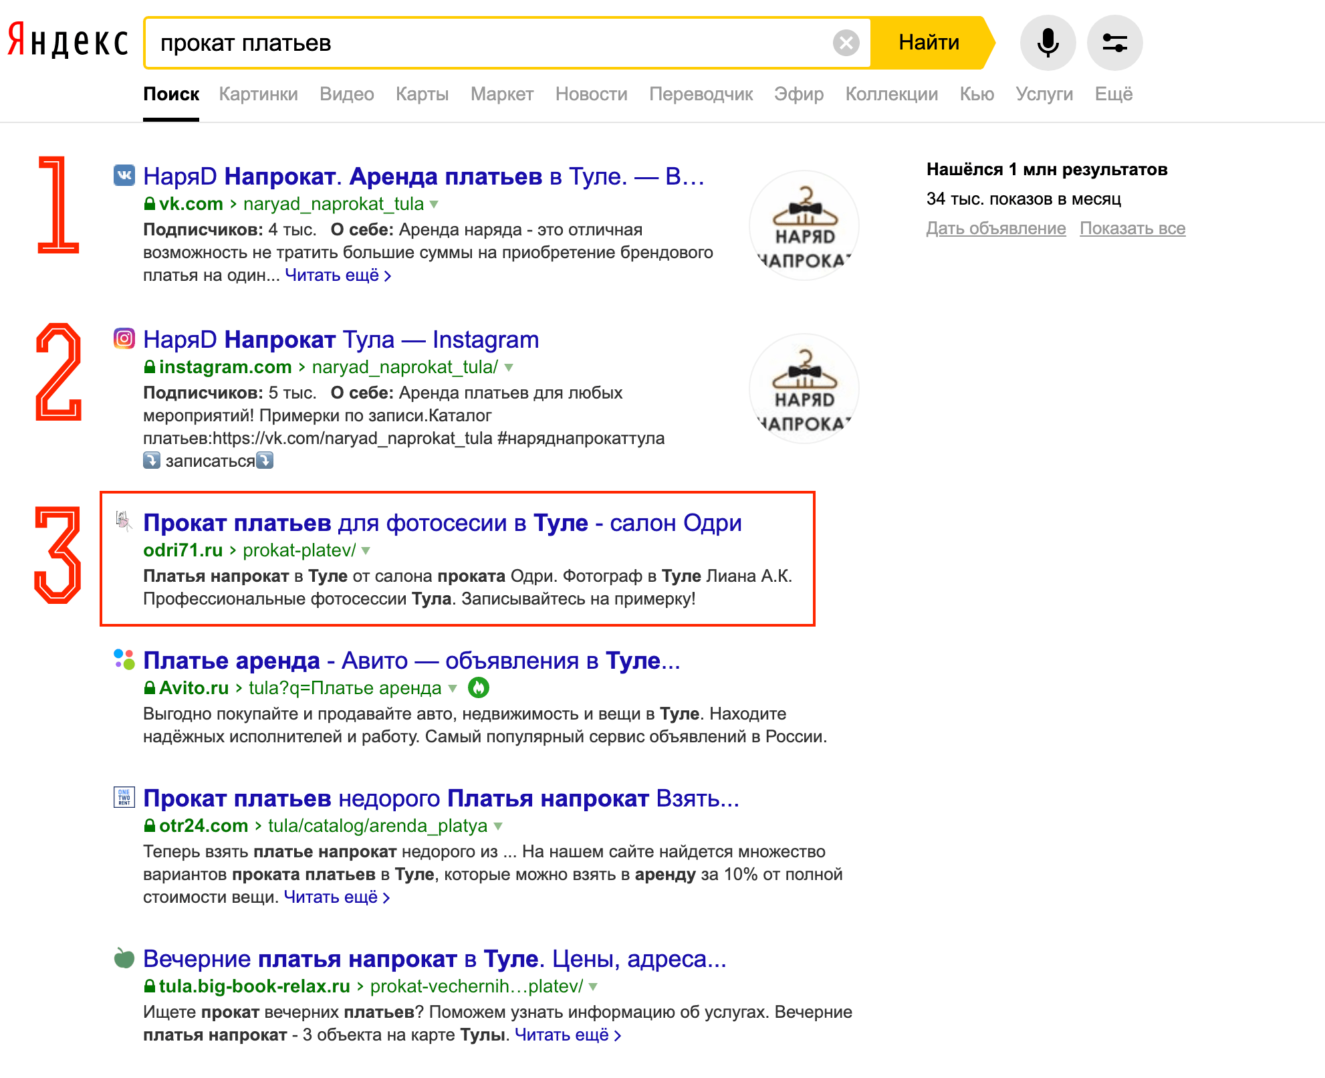Expand the instagram.com result options arrow

point(509,367)
